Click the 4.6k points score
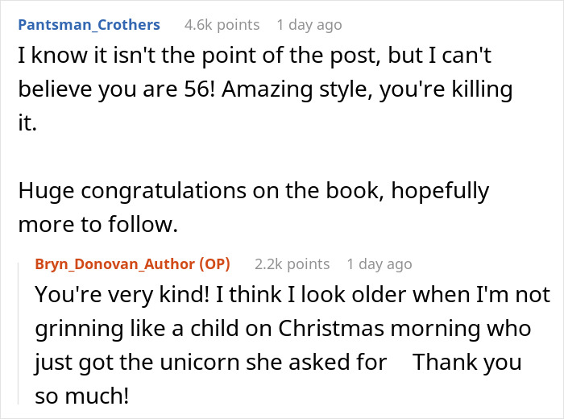 [222, 24]
